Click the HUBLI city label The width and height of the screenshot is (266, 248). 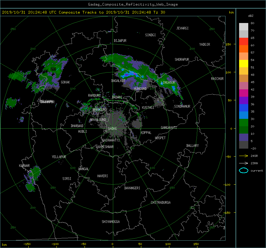[x=82, y=132]
